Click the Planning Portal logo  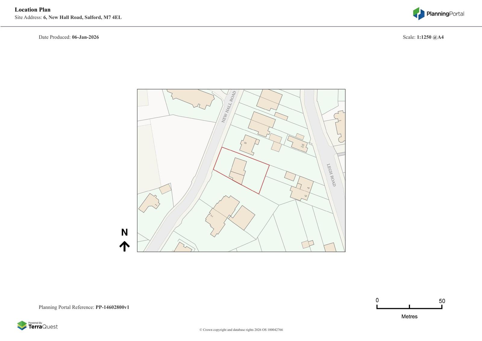point(438,14)
